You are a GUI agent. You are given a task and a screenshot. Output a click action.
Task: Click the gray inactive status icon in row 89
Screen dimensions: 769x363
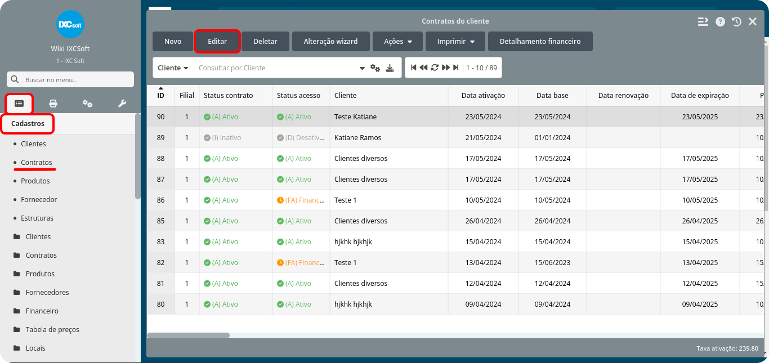click(x=207, y=138)
